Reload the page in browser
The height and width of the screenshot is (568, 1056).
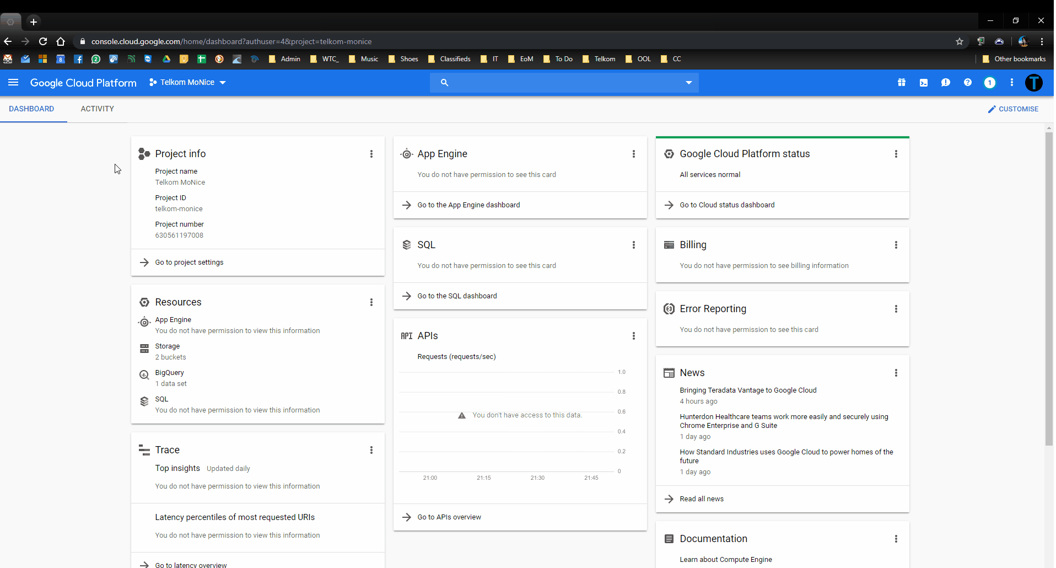point(43,41)
